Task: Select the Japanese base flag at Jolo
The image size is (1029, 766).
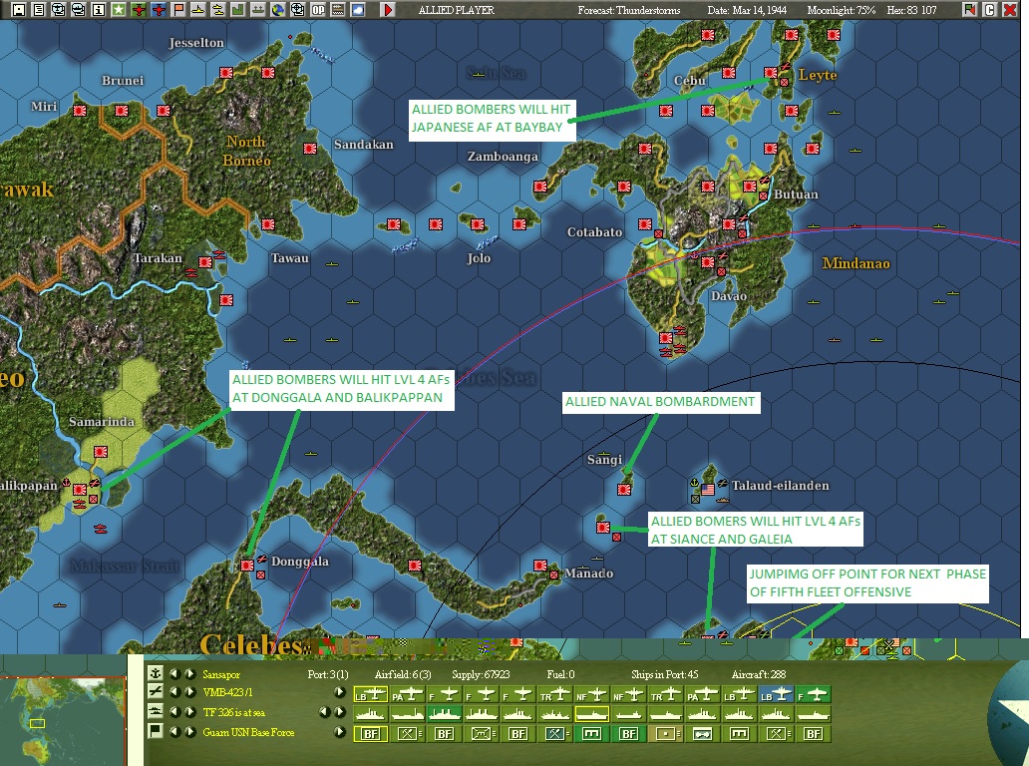Action: [x=478, y=224]
